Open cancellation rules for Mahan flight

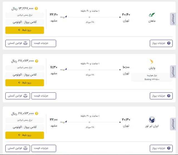[17, 43]
